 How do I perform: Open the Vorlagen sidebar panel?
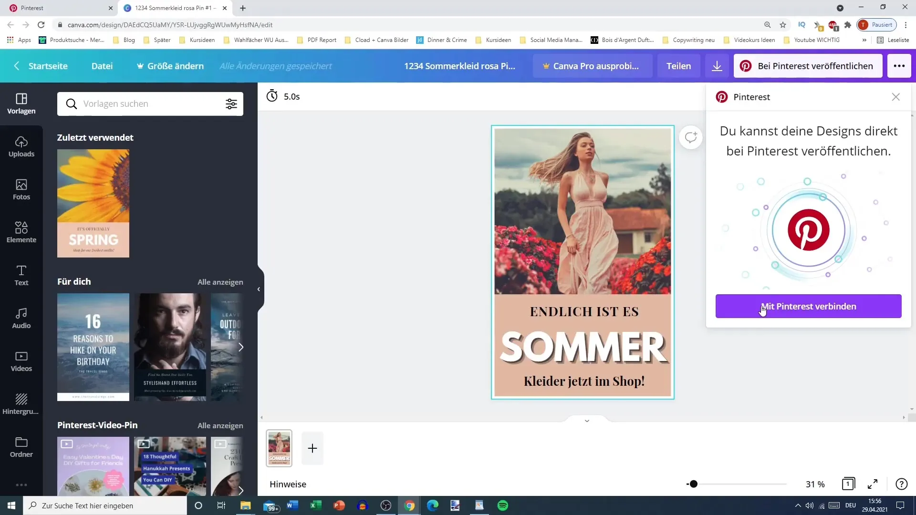coord(21,103)
